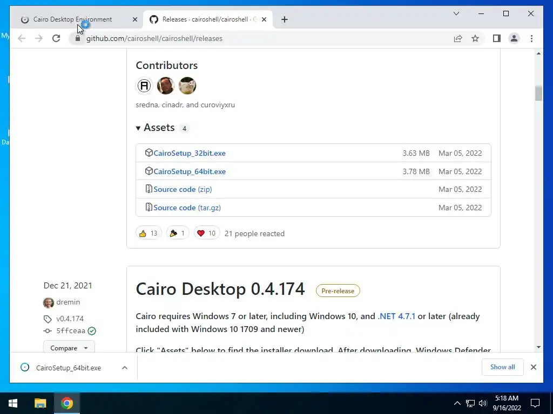This screenshot has height=414, width=553.
Task: Click the package icon beside CairoSetup_64bit.exe
Action: point(149,171)
